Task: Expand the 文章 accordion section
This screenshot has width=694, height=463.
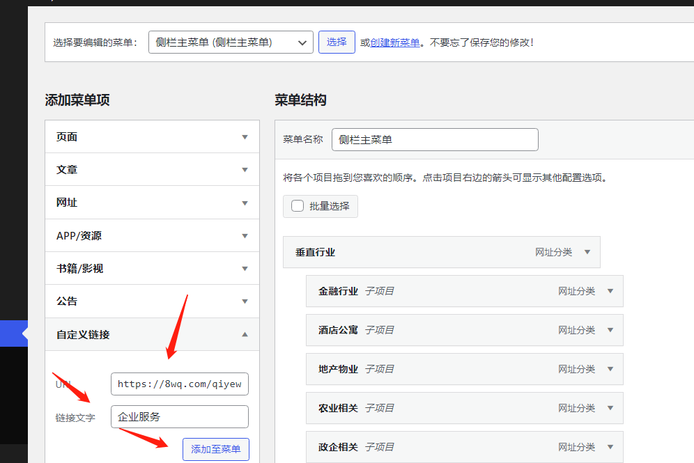Action: (245, 170)
